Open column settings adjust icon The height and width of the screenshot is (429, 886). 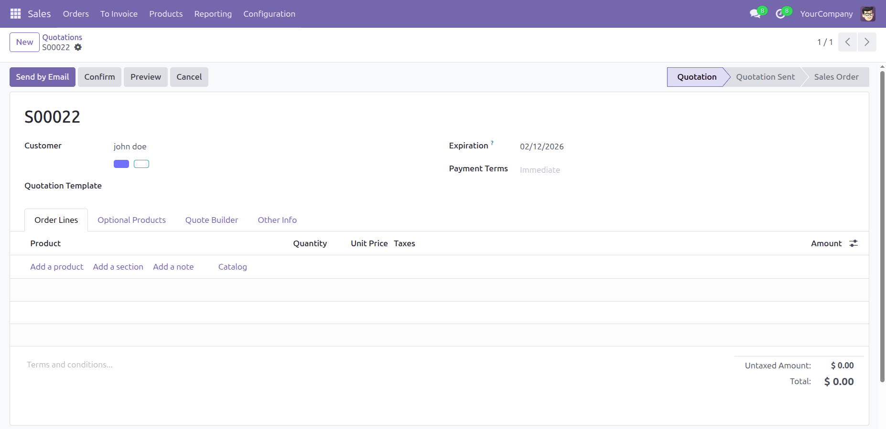pyautogui.click(x=854, y=243)
